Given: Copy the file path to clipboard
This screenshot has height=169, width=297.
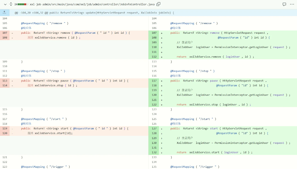Looking at the screenshot, I should click(x=158, y=4).
